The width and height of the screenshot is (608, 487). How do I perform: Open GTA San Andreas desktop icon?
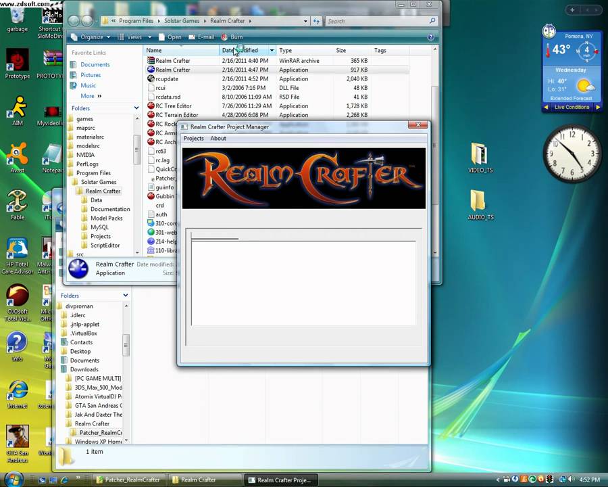tap(17, 444)
